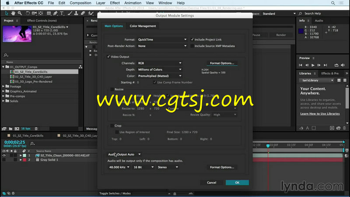Screen dimensions: 350x197
Task: Enable the Crop checkbox
Action: click(x=112, y=126)
